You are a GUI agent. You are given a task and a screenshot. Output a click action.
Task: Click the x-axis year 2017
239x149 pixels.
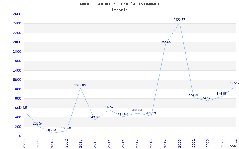tap(137, 144)
